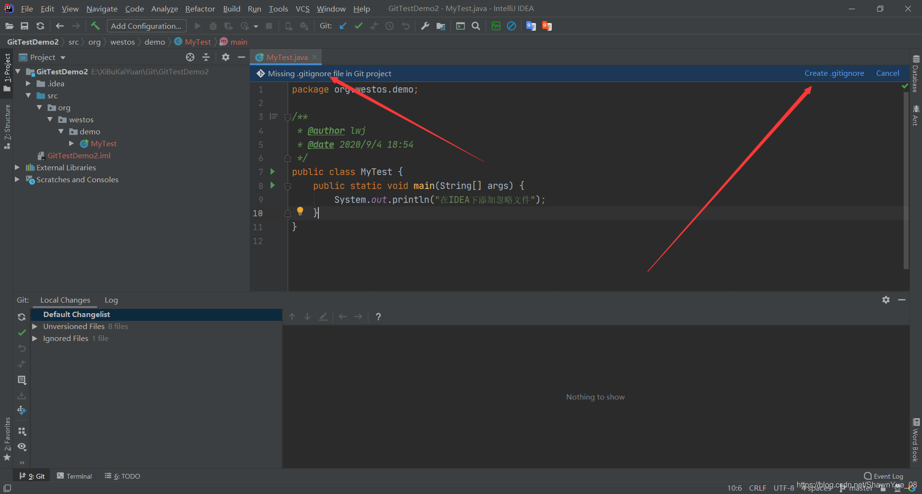Toggle the Word Book side tool window

tap(915, 440)
